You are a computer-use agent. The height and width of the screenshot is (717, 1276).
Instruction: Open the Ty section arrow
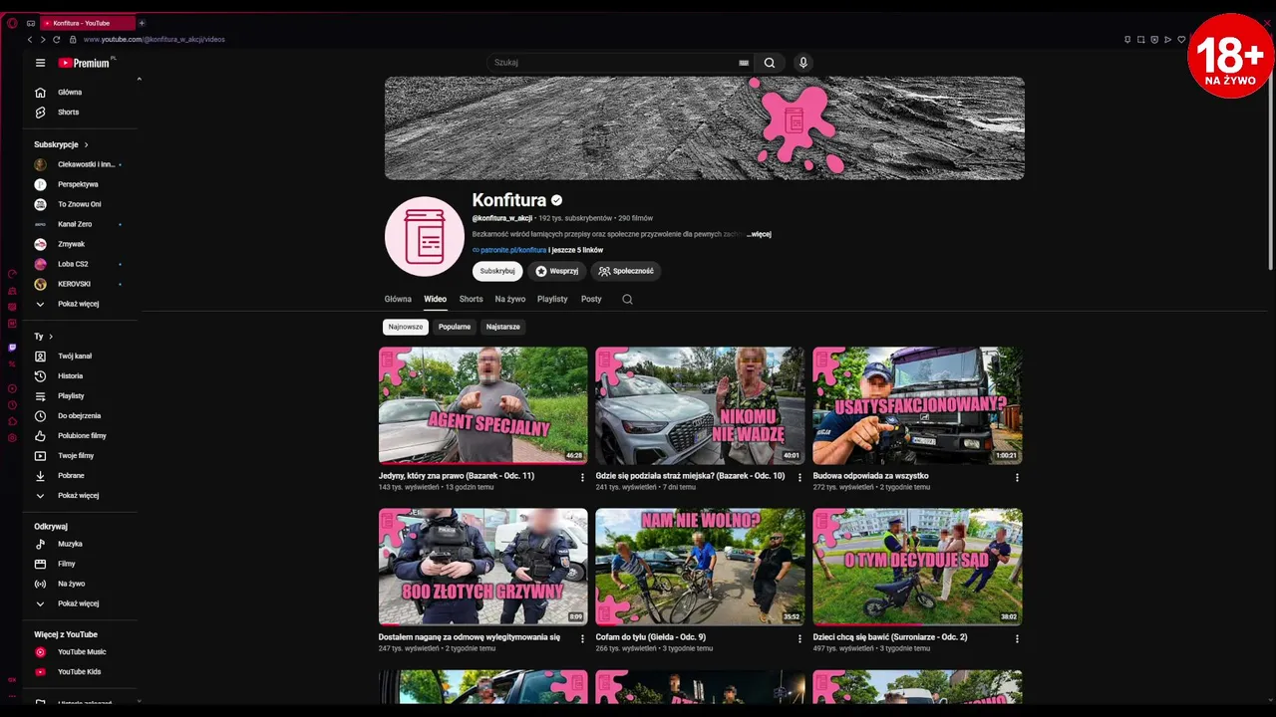click(51, 337)
